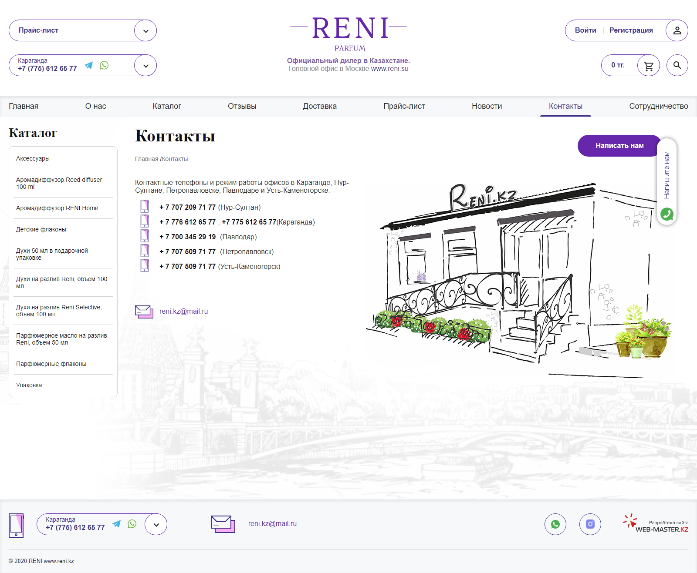
Task: Open Духи на разлив Reni 100 мл
Action: click(63, 282)
